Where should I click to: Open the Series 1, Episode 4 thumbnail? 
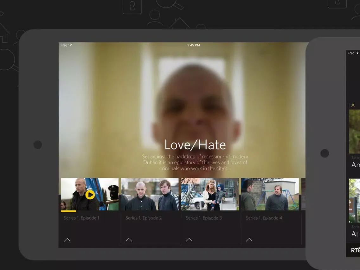pyautogui.click(x=270, y=194)
